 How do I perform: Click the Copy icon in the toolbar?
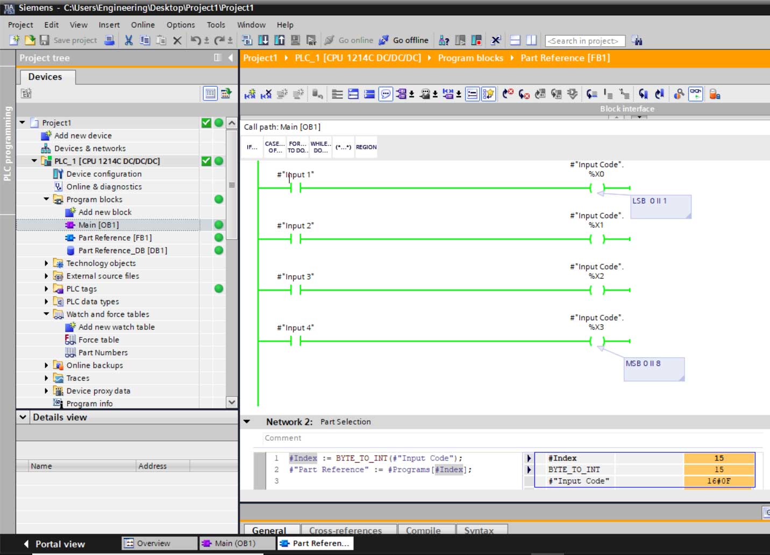point(145,40)
